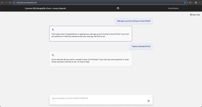
Task: Click sparkle icon in the Cosmo reply
Action: coord(53,55)
